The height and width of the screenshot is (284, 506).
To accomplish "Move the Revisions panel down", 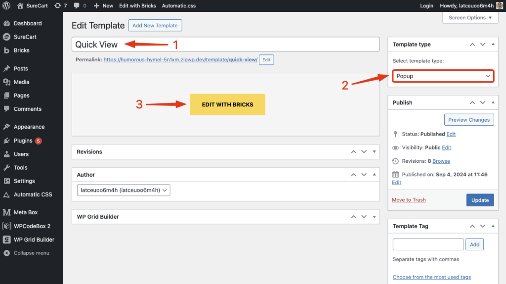I will coord(364,151).
